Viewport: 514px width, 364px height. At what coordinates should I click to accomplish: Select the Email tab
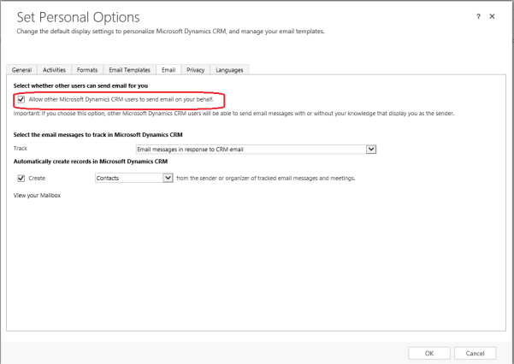click(x=168, y=70)
